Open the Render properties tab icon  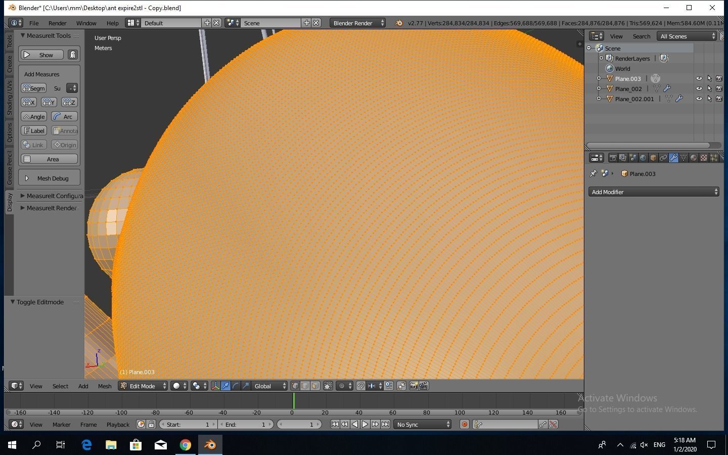point(613,158)
